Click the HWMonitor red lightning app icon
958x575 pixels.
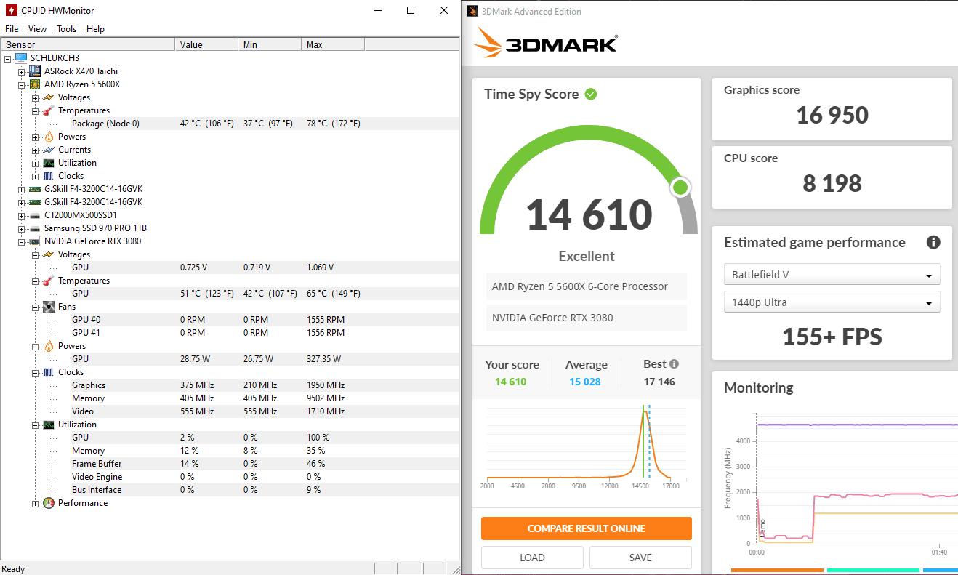11,10
